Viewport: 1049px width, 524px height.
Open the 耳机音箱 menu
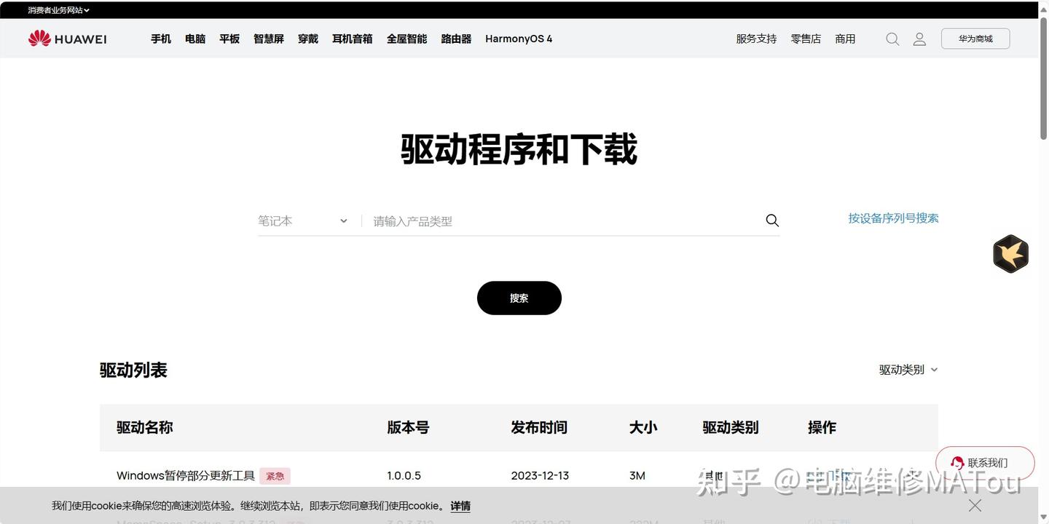click(353, 39)
